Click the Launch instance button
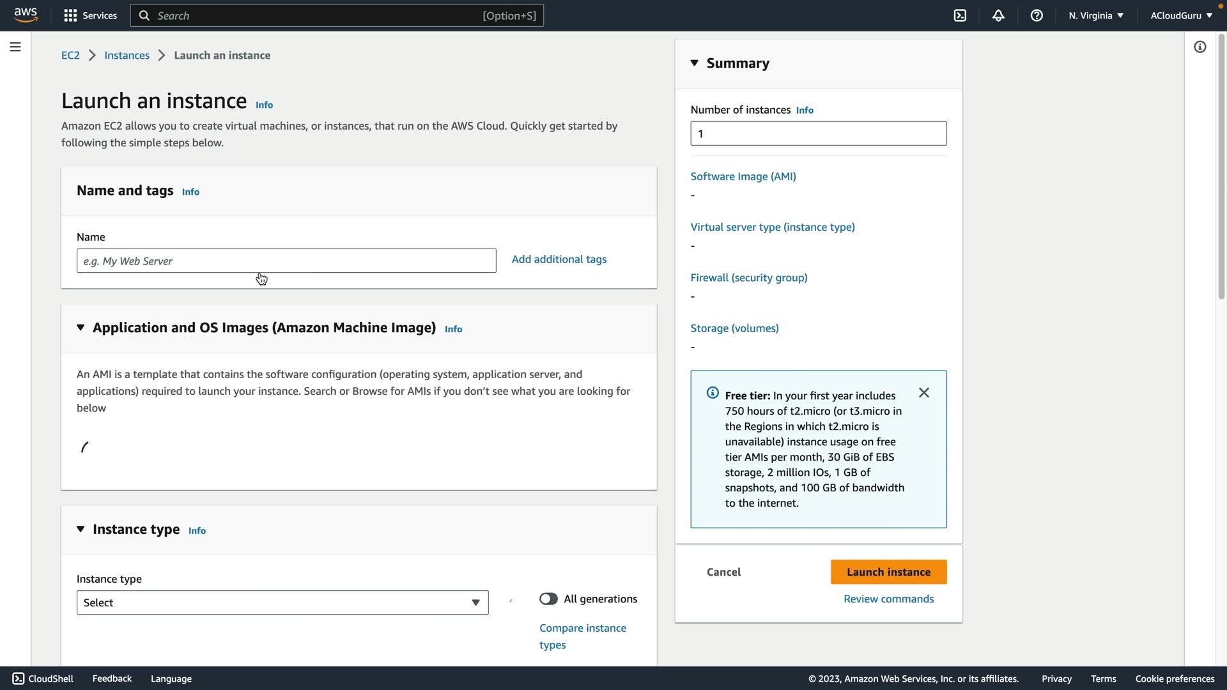The width and height of the screenshot is (1227, 690). [x=888, y=572]
